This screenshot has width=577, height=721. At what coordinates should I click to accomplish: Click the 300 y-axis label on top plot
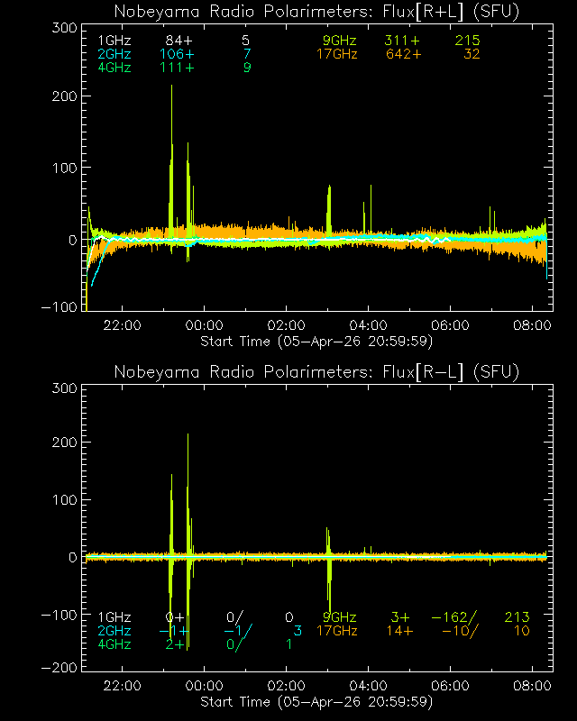[x=62, y=28]
